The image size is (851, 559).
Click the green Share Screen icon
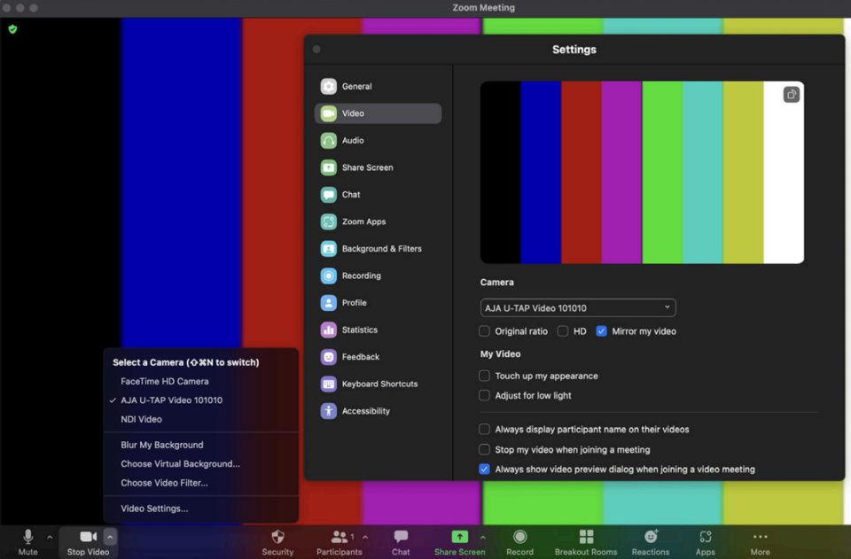tap(459, 537)
